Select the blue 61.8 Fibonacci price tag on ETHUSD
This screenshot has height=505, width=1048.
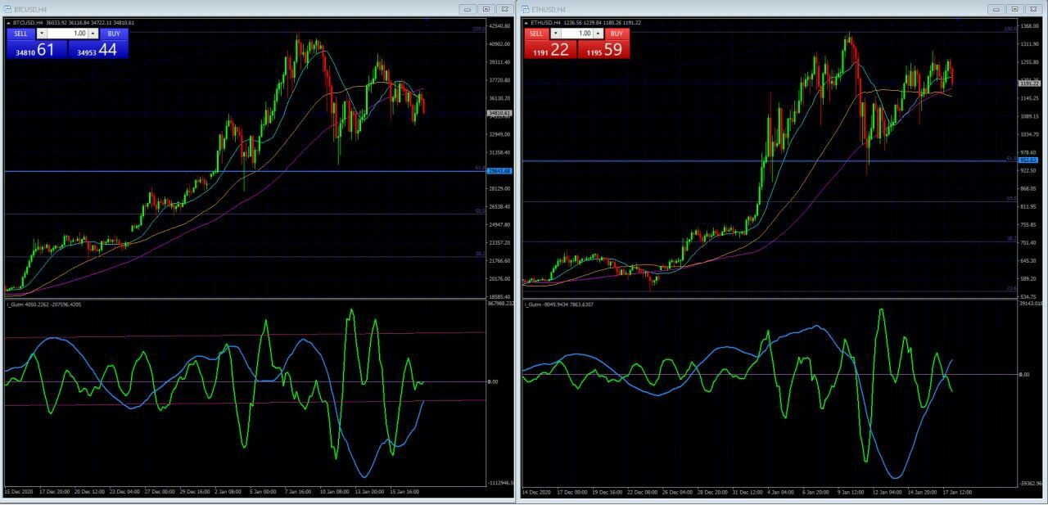[1028, 160]
